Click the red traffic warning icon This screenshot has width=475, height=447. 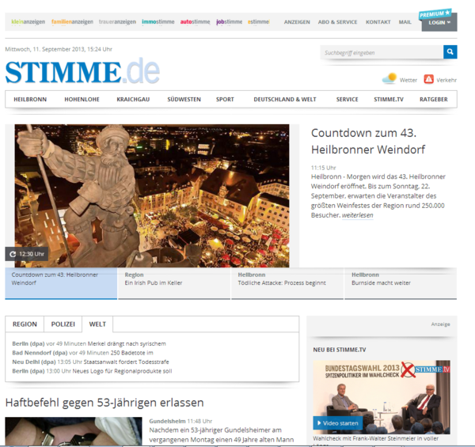428,79
